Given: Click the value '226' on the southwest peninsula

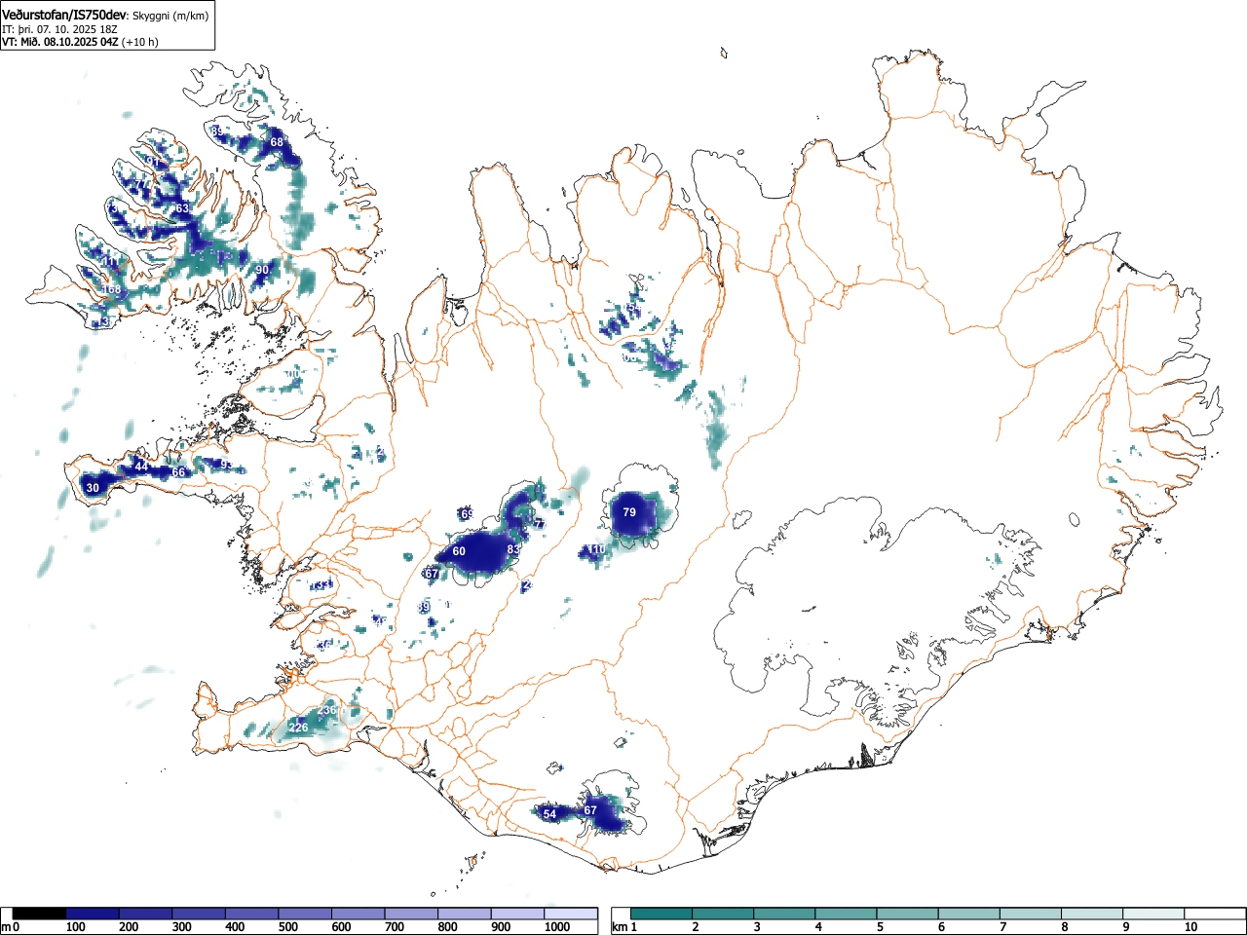Looking at the screenshot, I should (299, 728).
